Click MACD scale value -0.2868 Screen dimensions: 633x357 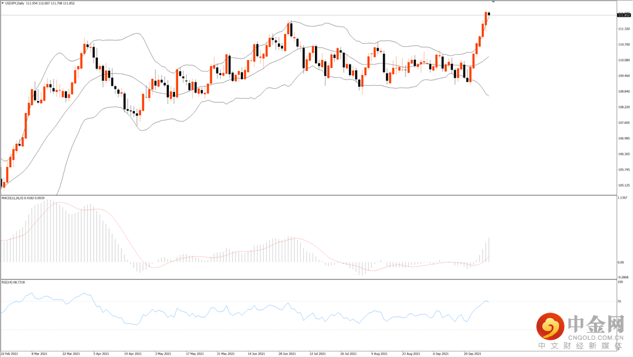623,277
